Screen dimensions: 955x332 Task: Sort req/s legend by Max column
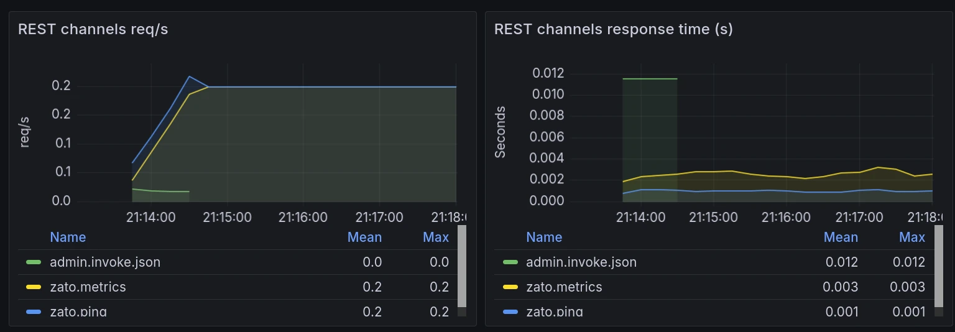[x=435, y=237]
